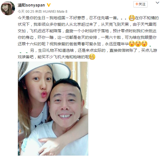Click the orange verified V badge
Viewport: 162px width, 157px height.
point(49,5)
